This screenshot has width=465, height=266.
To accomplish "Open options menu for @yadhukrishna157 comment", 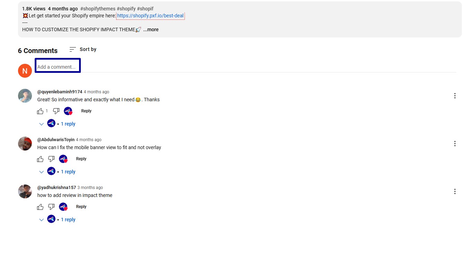I will tap(455, 191).
